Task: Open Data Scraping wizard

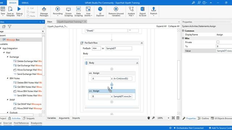Action: pyautogui.click(x=78, y=11)
